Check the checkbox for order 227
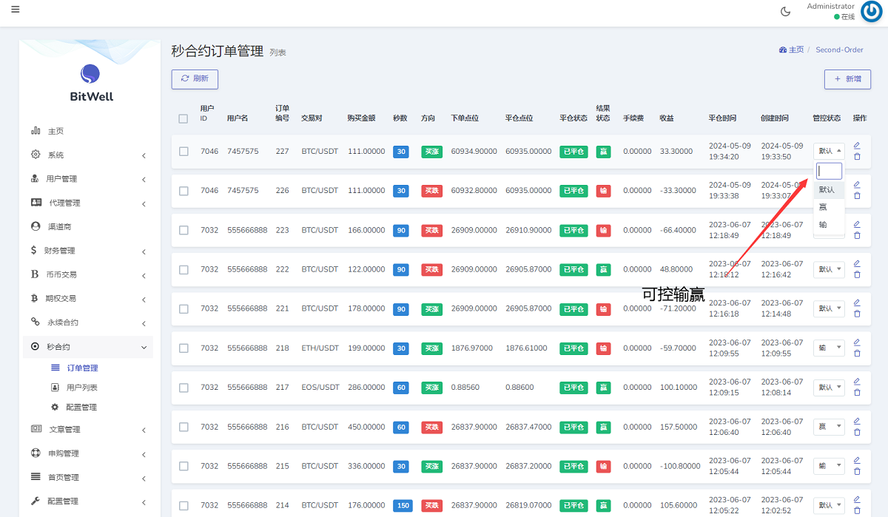 [x=184, y=151]
